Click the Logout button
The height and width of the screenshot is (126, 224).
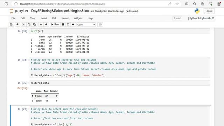[x=209, y=11]
